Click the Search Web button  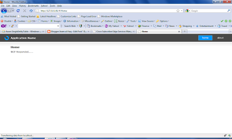tap(70, 26)
